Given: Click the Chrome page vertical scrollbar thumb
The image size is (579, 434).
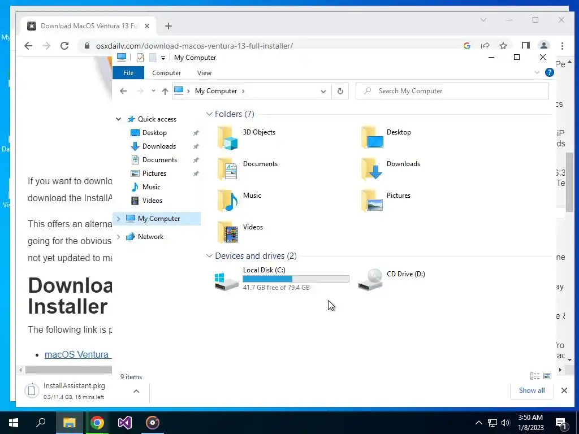Looking at the screenshot, I should click(x=570, y=183).
